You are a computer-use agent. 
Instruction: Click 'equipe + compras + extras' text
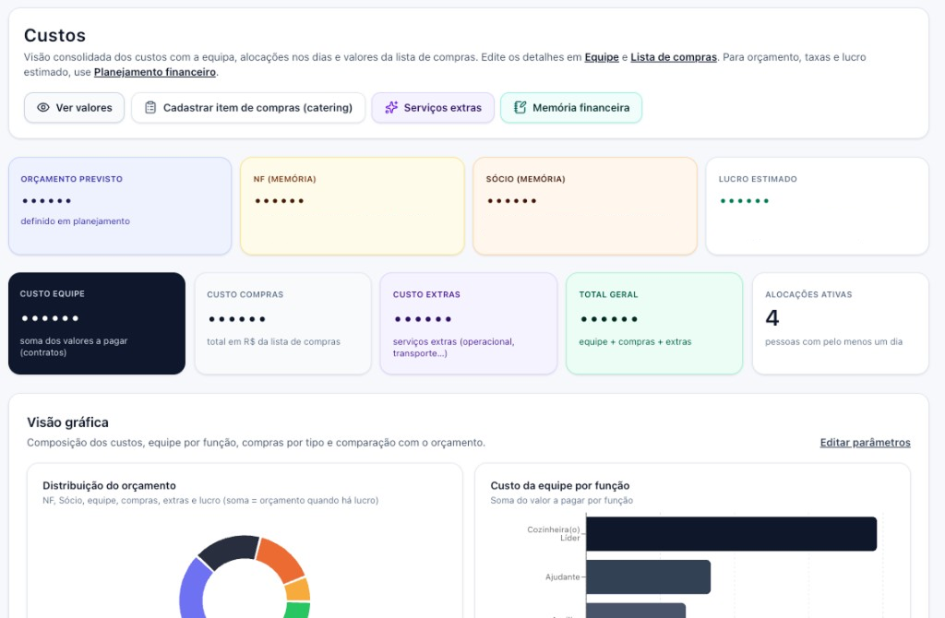(x=635, y=341)
